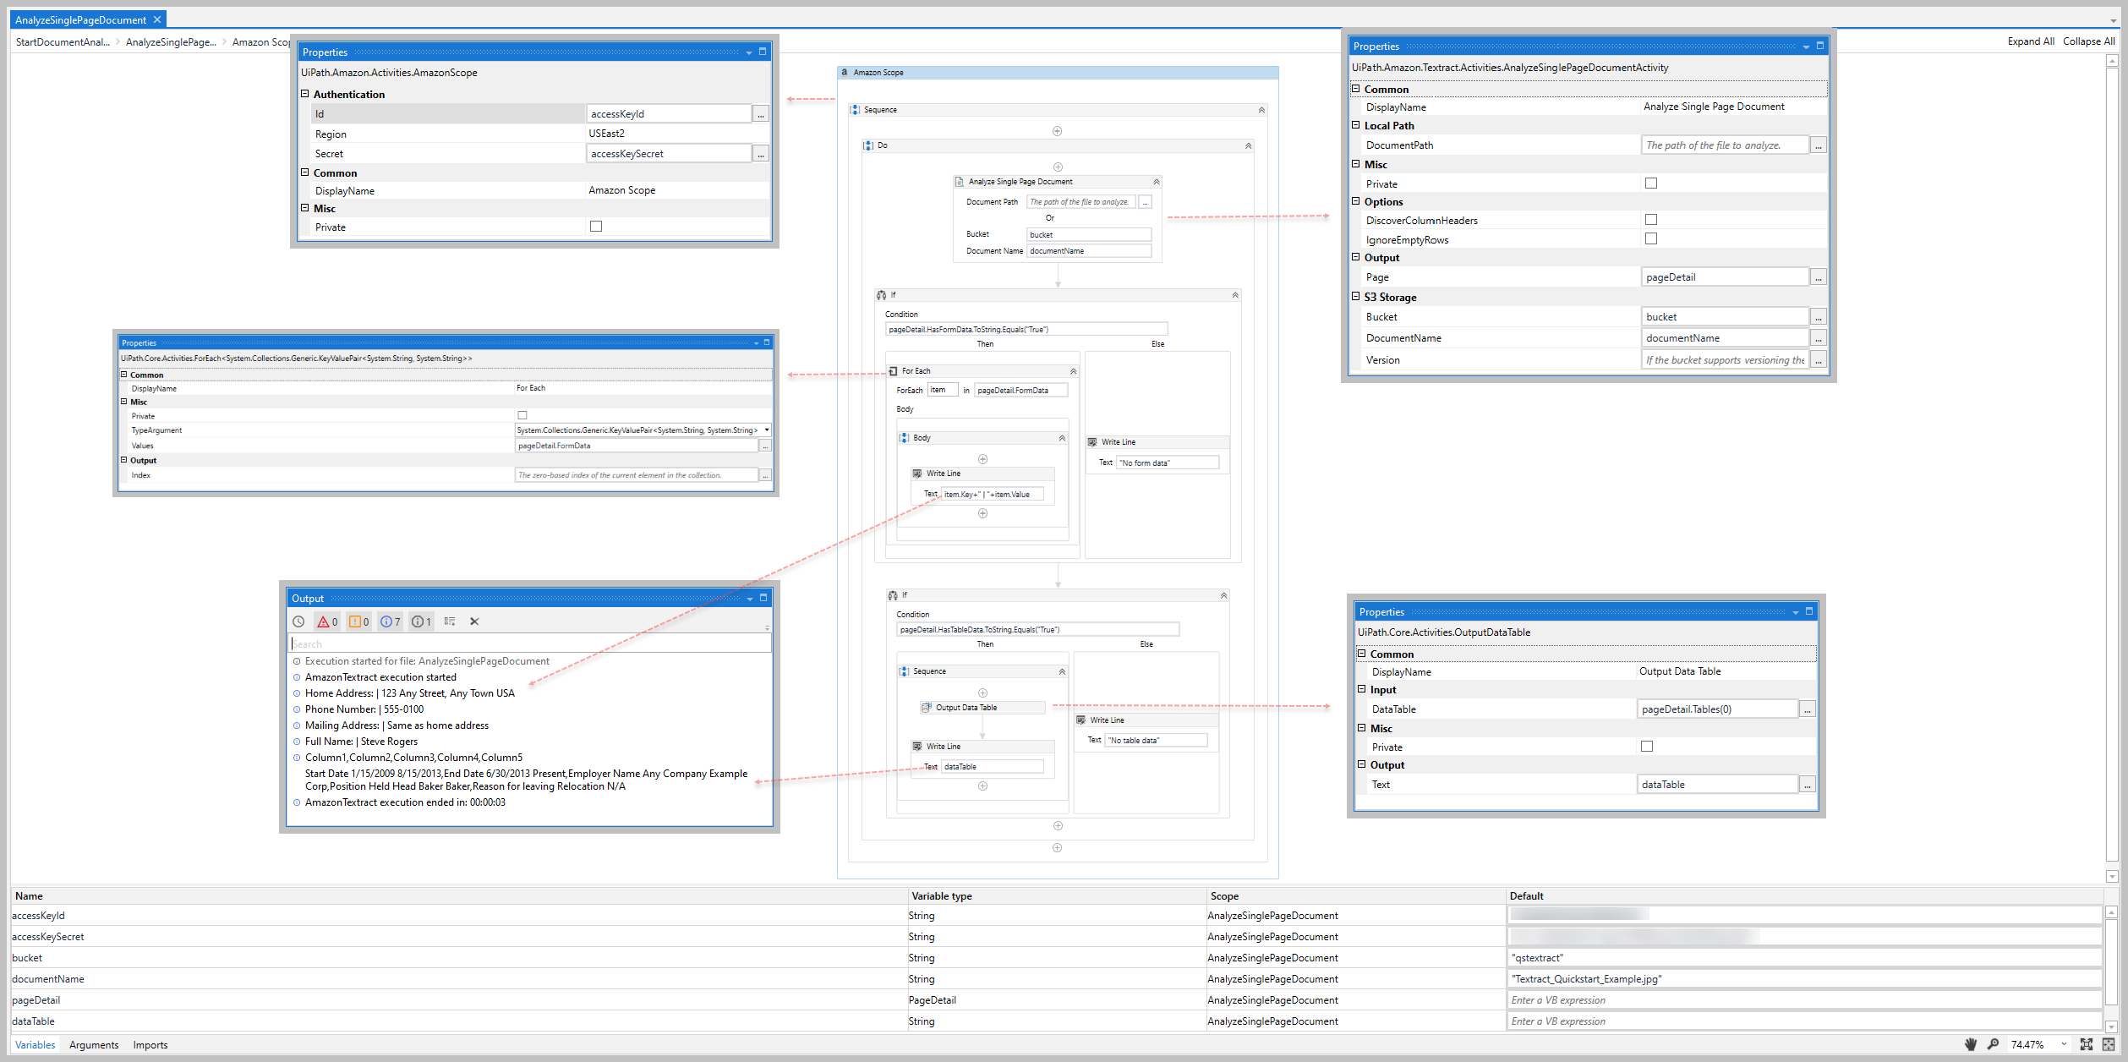The height and width of the screenshot is (1062, 2128).
Task: Click the trace settings icon in Output toolbar
Action: (450, 621)
